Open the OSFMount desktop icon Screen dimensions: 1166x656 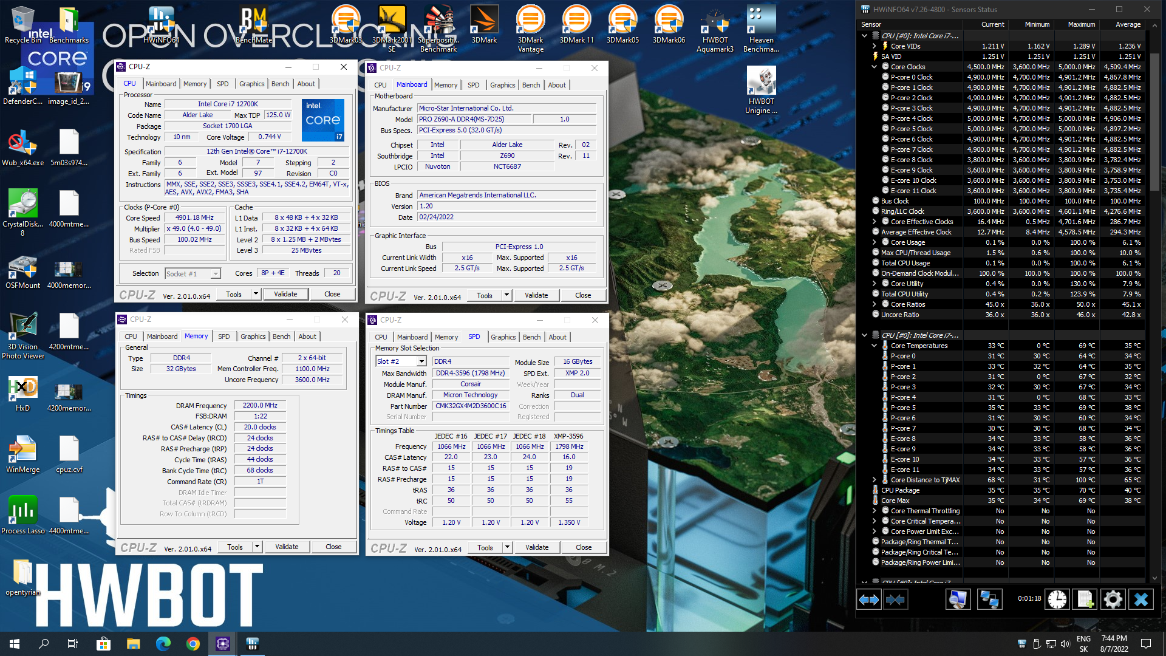pos(22,270)
